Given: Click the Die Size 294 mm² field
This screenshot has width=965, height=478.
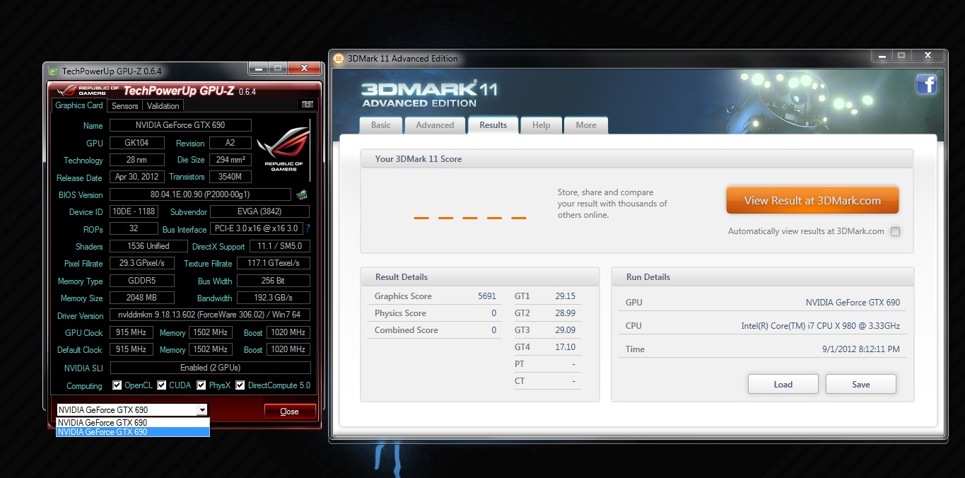Looking at the screenshot, I should (230, 160).
